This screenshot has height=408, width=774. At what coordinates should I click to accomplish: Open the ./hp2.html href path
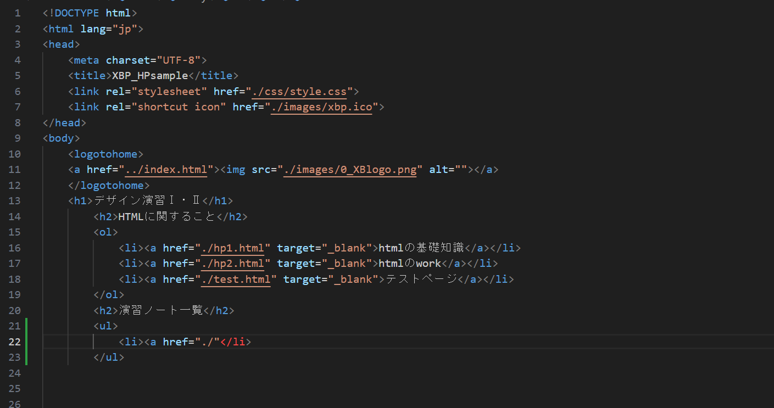pyautogui.click(x=233, y=264)
